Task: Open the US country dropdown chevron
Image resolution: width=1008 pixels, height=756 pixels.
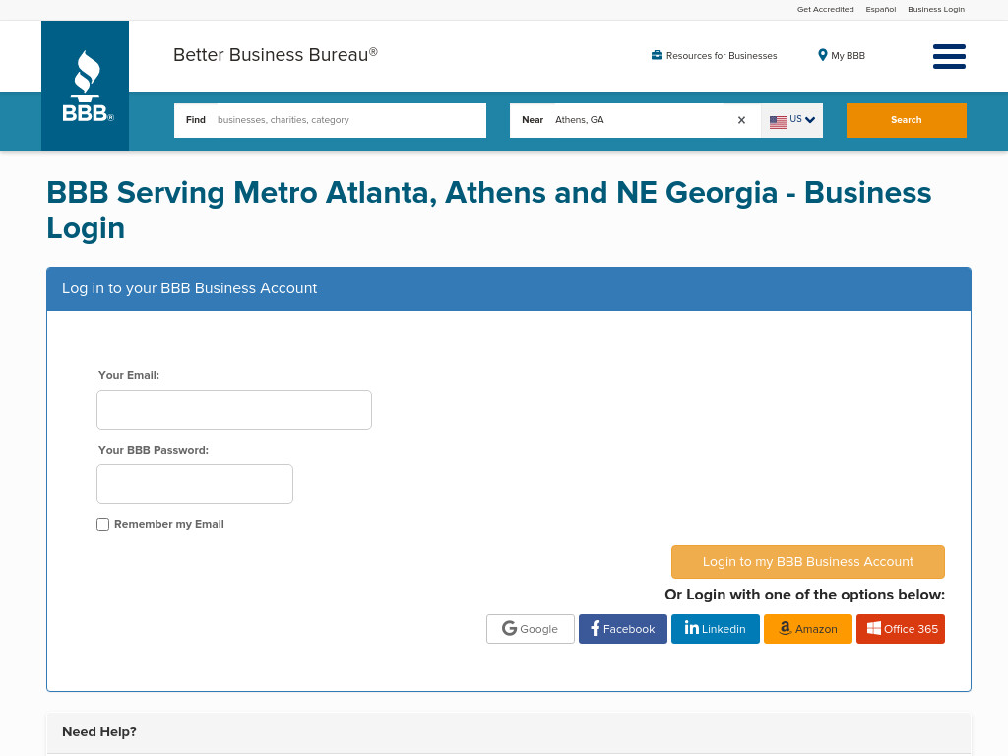Action: click(x=810, y=120)
